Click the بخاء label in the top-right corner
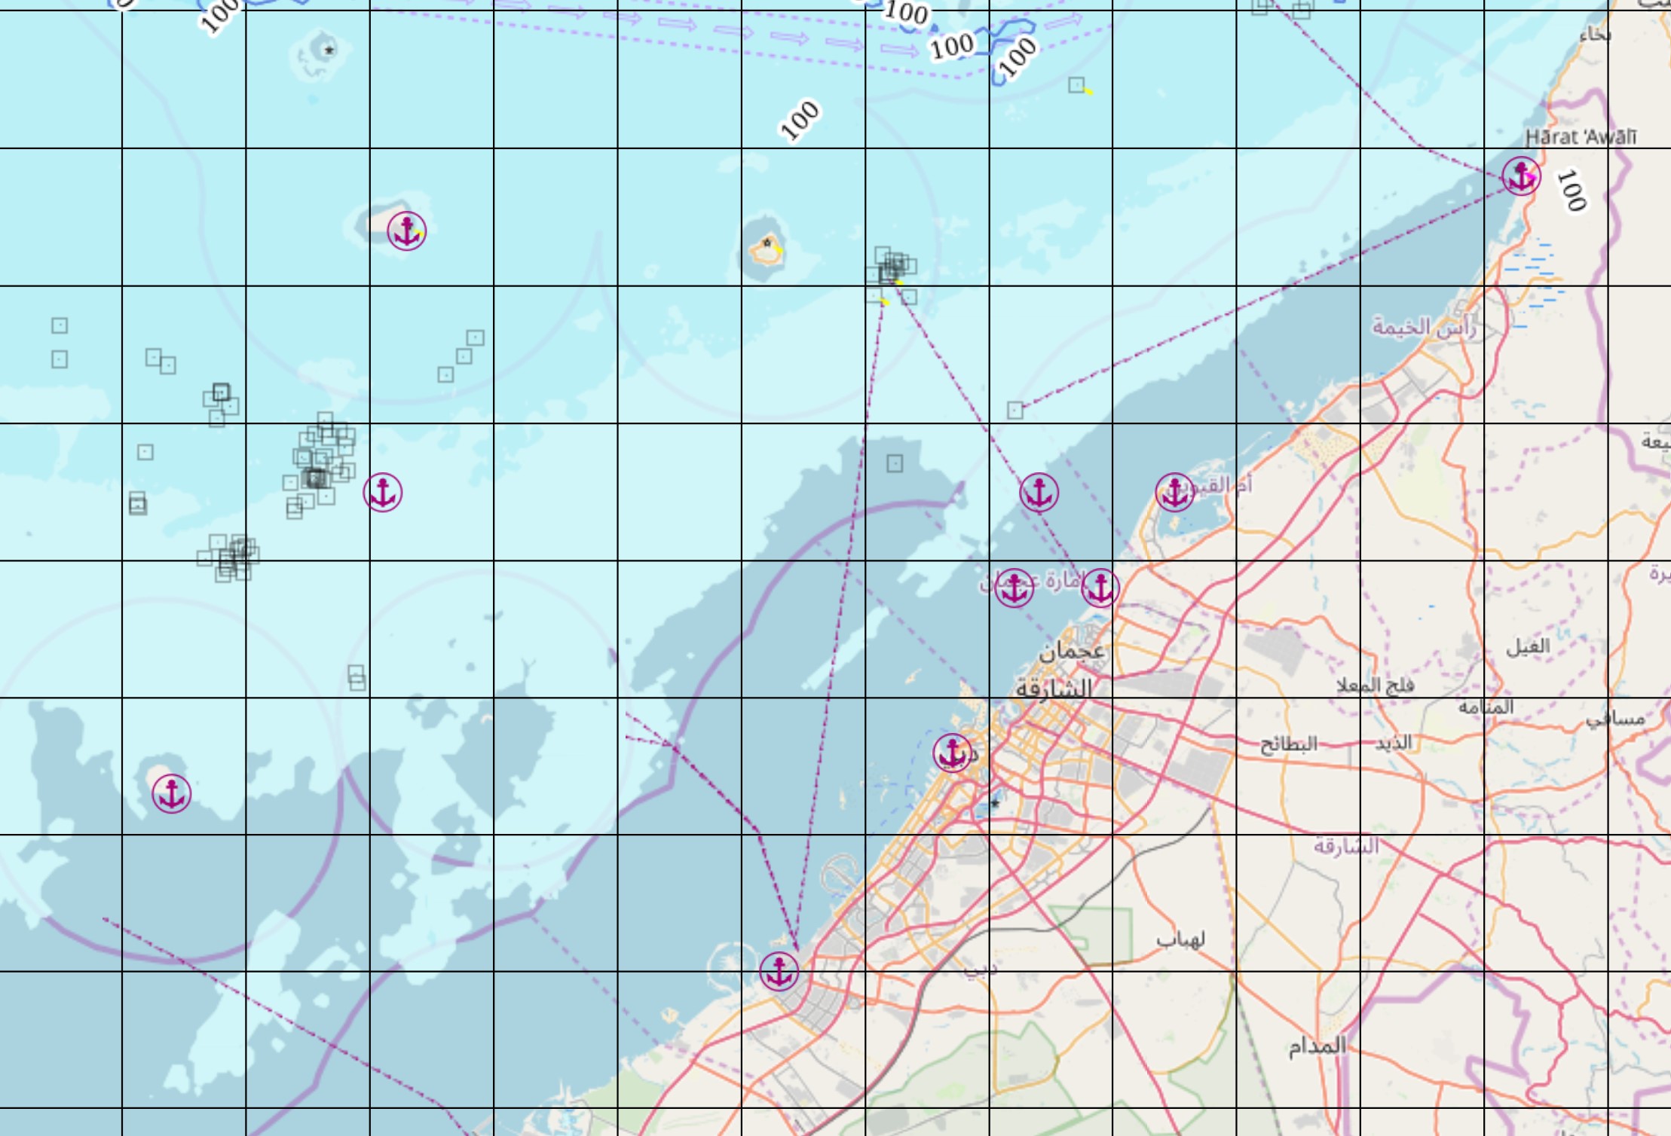The width and height of the screenshot is (1671, 1136). pos(1595,34)
